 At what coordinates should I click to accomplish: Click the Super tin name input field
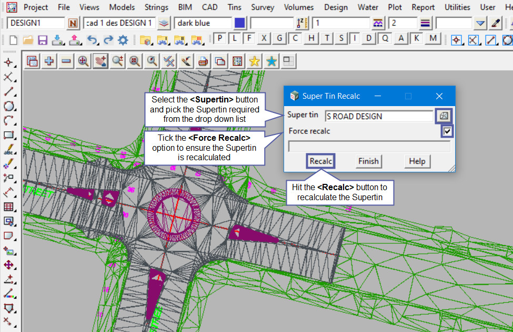(x=378, y=116)
